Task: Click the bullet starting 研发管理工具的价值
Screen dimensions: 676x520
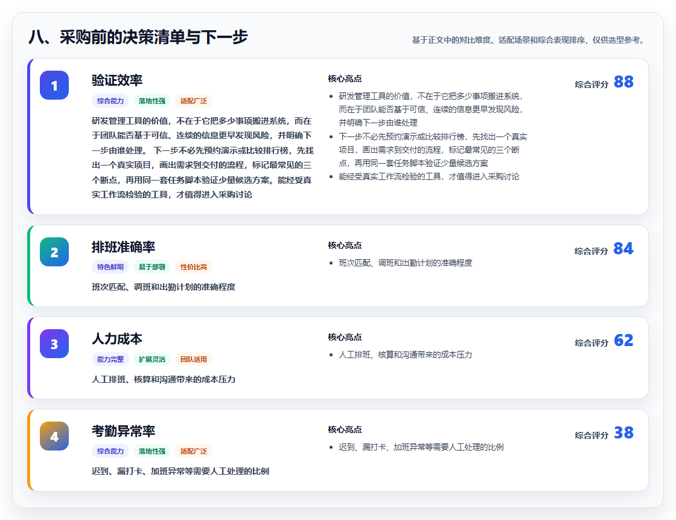Action: 431,109
